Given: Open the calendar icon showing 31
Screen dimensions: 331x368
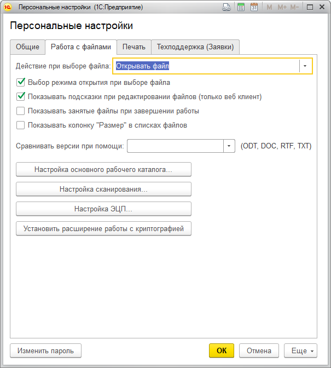Looking at the screenshot, I should [x=254, y=7].
